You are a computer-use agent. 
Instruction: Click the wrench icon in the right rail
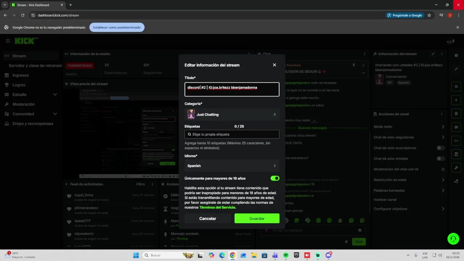(x=456, y=168)
